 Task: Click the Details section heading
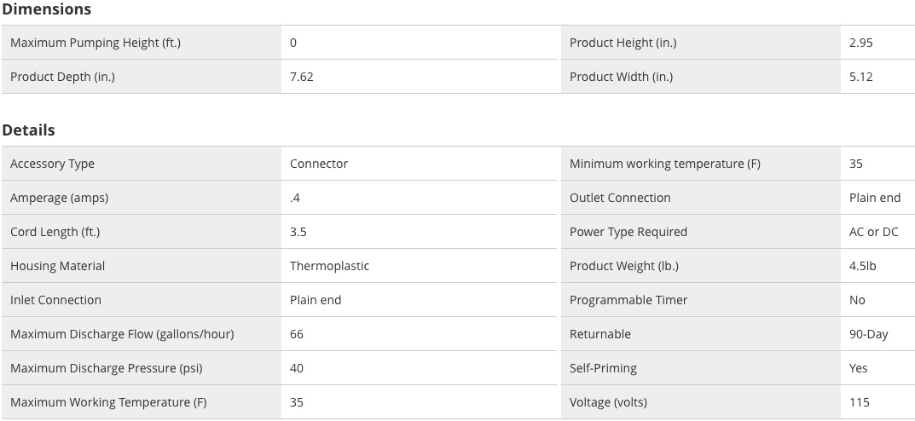pos(29,130)
